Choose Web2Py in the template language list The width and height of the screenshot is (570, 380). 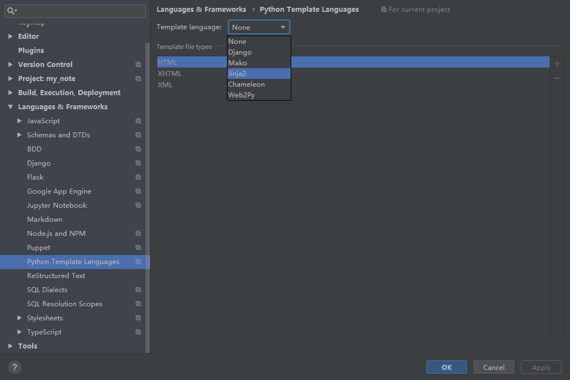click(259, 95)
